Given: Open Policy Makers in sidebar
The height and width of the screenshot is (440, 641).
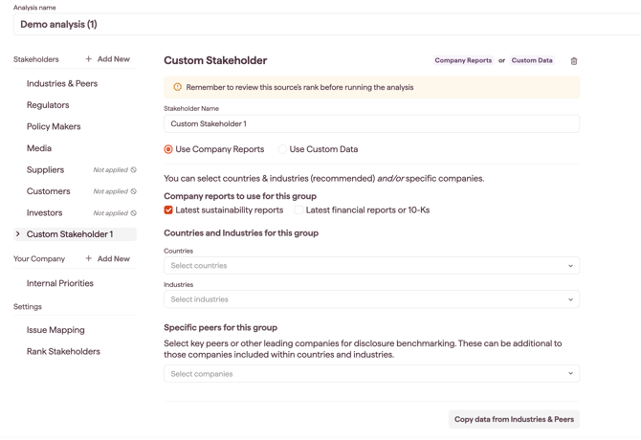Looking at the screenshot, I should click(54, 126).
